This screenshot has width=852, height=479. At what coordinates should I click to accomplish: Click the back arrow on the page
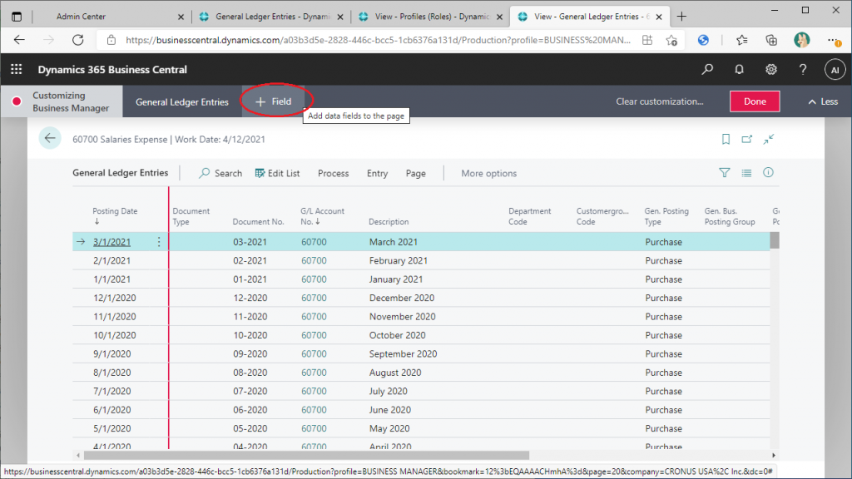[49, 139]
